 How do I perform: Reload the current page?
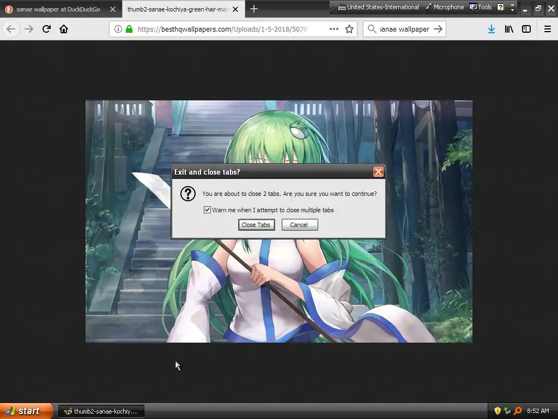tap(46, 29)
